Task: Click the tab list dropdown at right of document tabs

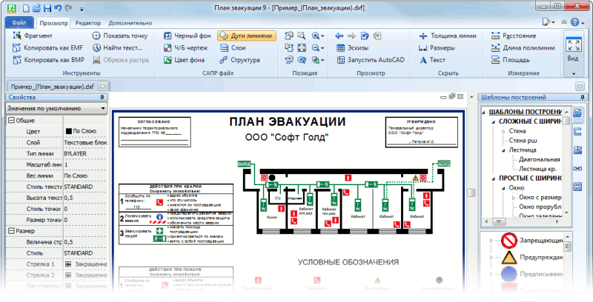Action: 580,86
